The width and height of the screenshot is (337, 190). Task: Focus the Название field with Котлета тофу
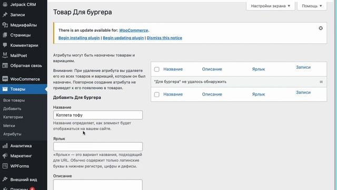(98, 115)
